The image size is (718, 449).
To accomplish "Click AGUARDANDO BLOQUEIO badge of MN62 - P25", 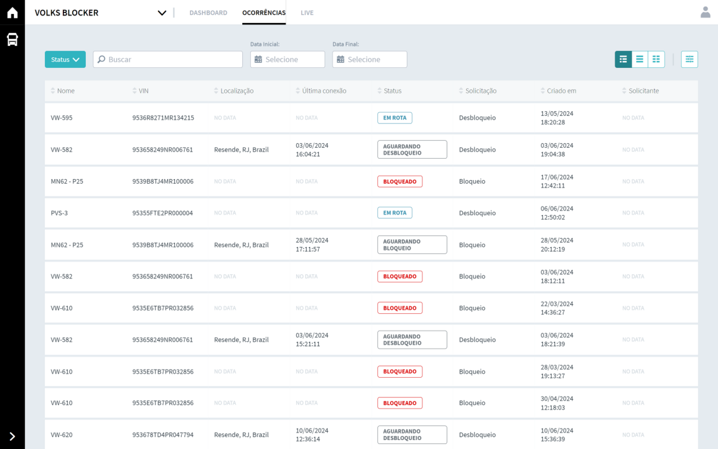I will point(412,245).
